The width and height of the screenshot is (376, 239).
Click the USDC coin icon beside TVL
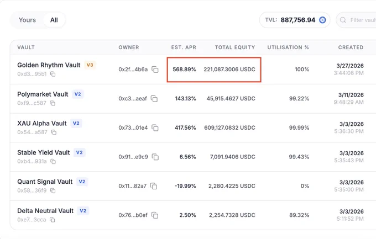click(x=322, y=20)
